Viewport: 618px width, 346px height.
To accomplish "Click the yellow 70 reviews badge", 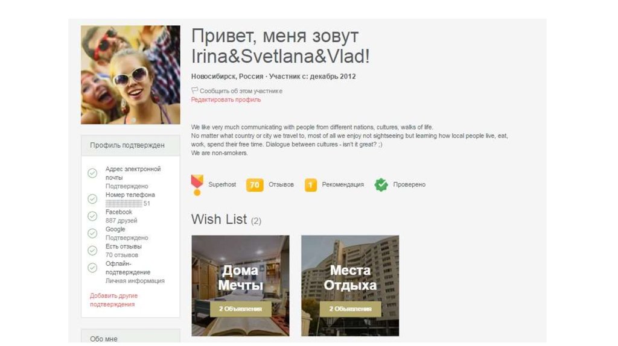I will 255,185.
